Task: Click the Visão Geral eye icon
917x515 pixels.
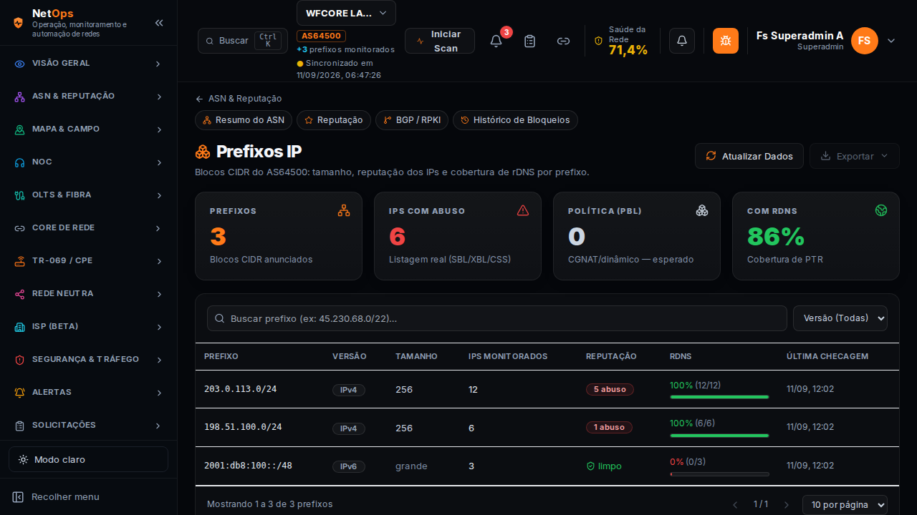Action: 20,64
